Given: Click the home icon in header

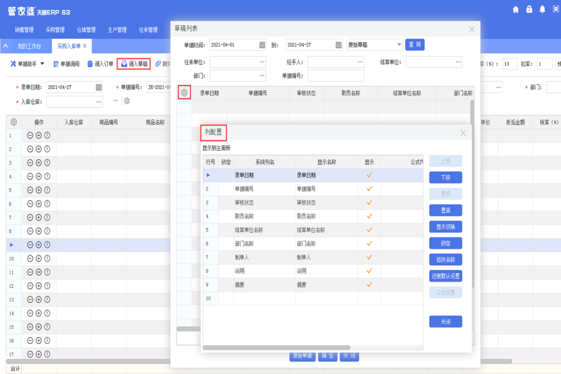Looking at the screenshot, I should pos(516,9).
